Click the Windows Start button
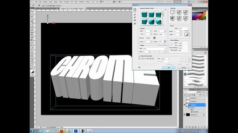238x133 pixels. [x=32, y=131]
